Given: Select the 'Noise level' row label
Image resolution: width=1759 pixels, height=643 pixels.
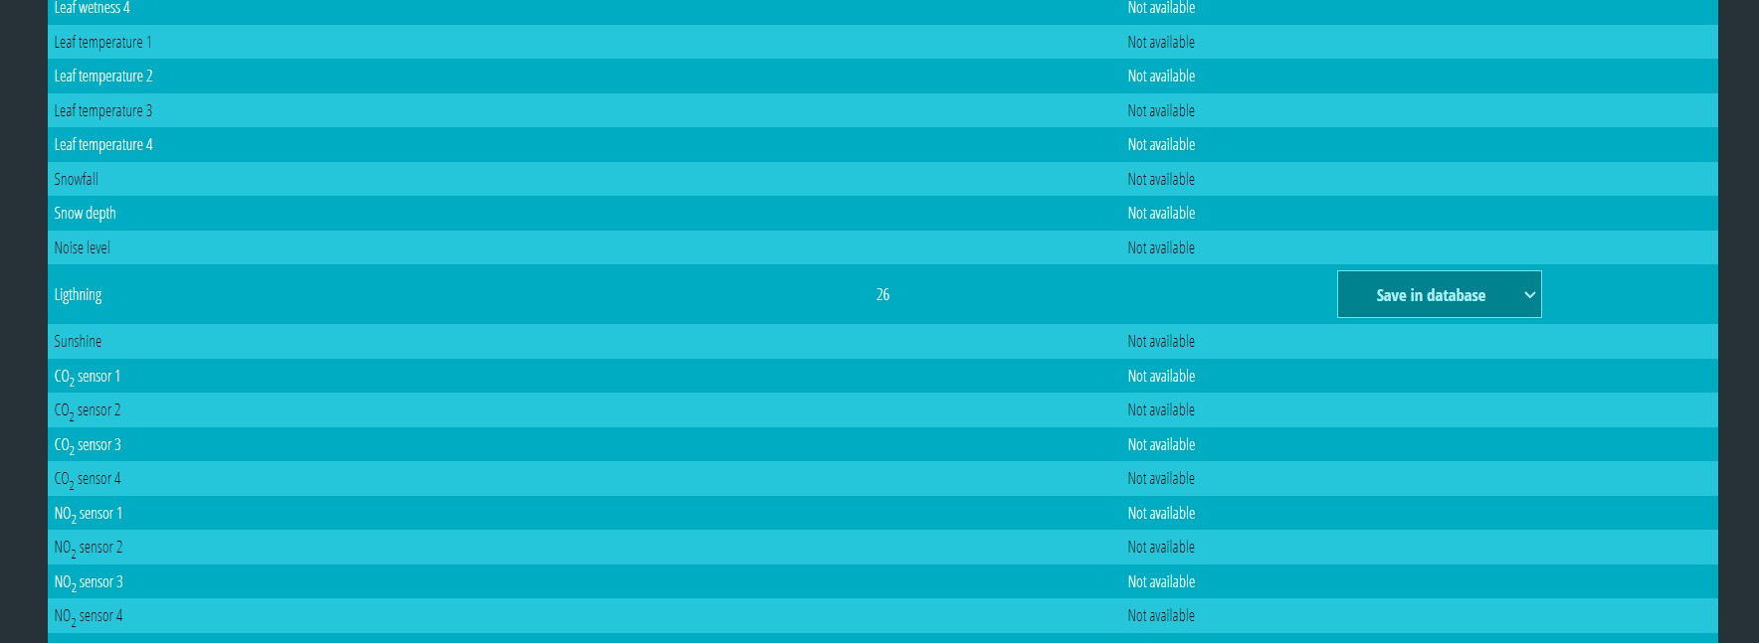Looking at the screenshot, I should [82, 247].
